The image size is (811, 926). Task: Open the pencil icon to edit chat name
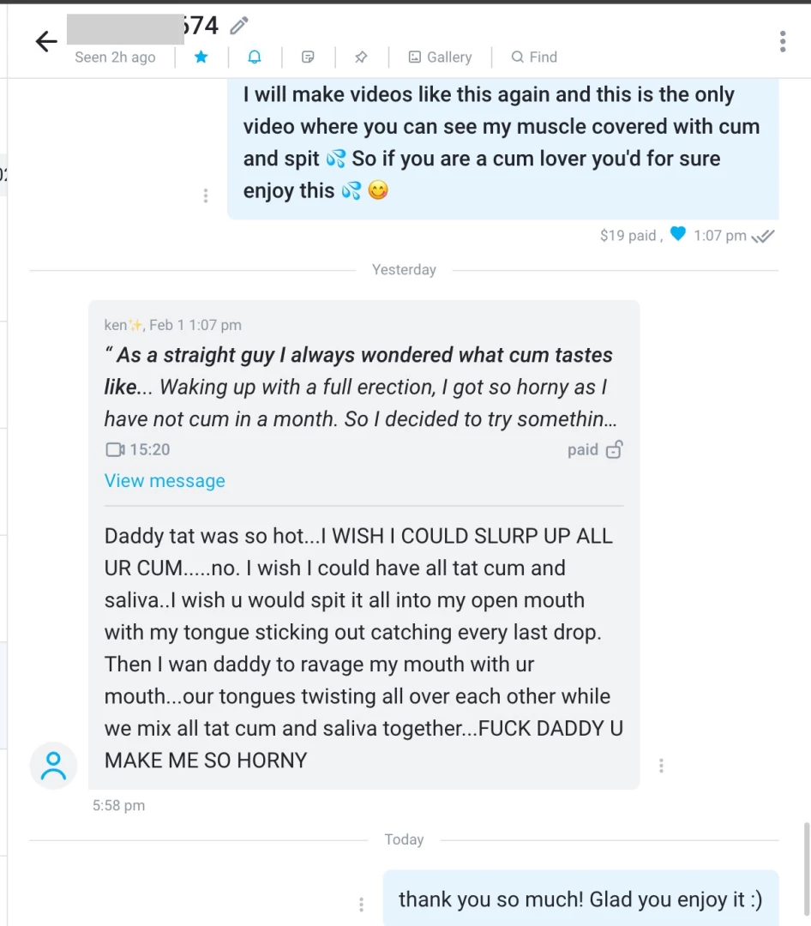pos(237,25)
